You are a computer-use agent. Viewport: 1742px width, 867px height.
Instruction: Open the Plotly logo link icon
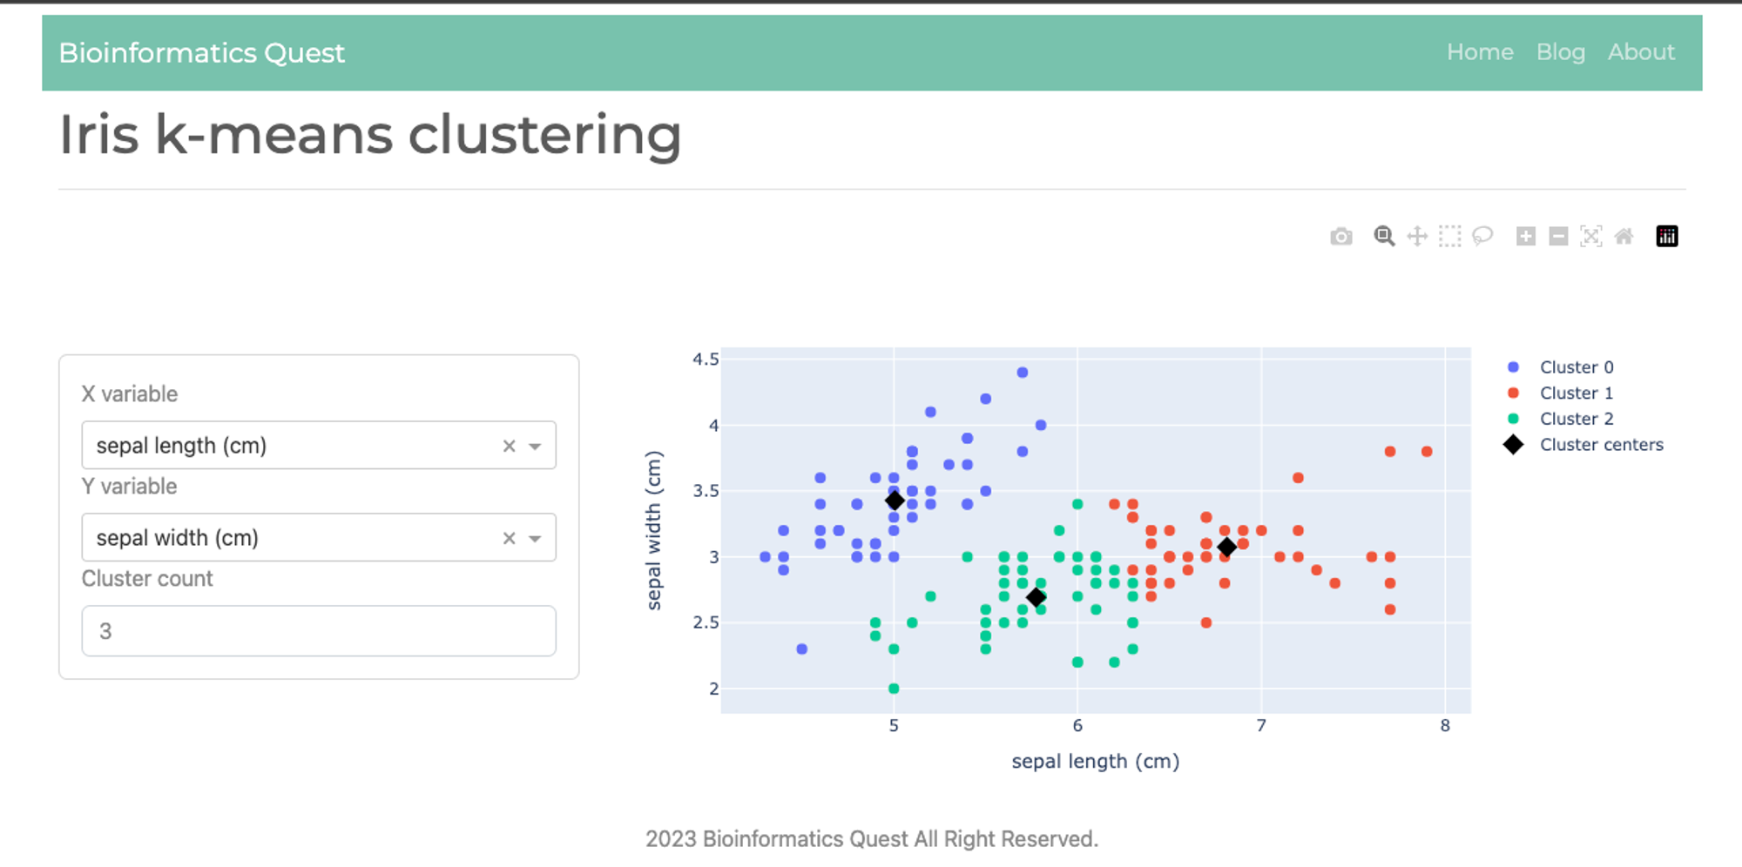click(x=1667, y=236)
